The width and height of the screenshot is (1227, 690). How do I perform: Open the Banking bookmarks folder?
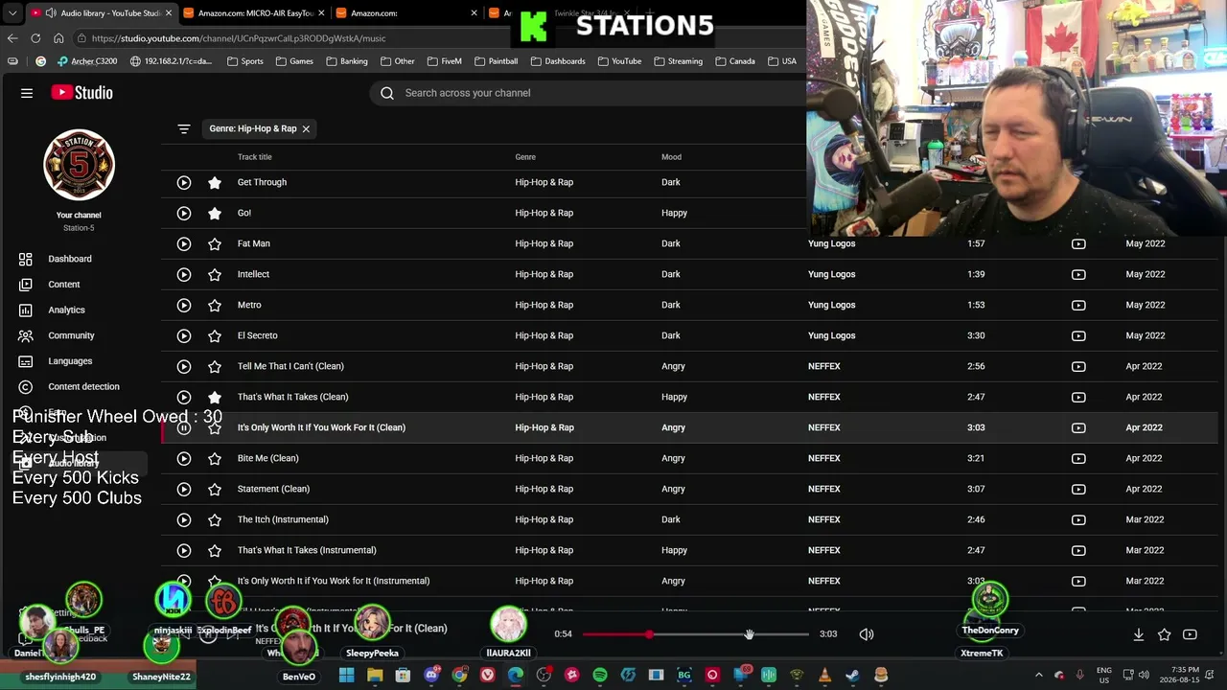346,61
